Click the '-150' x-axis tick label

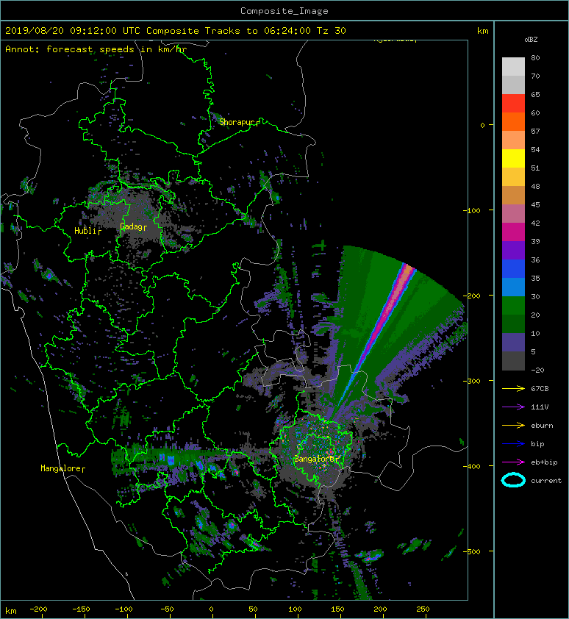pyautogui.click(x=81, y=609)
